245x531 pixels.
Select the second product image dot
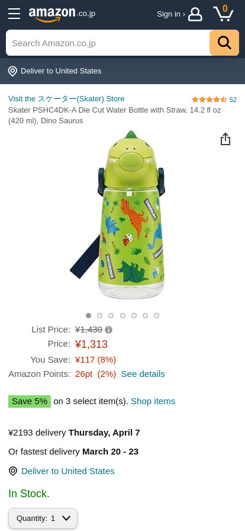[x=99, y=316]
